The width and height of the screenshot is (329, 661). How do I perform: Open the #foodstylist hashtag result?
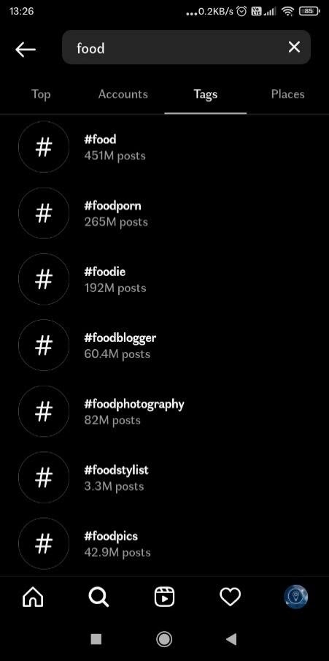tap(164, 477)
